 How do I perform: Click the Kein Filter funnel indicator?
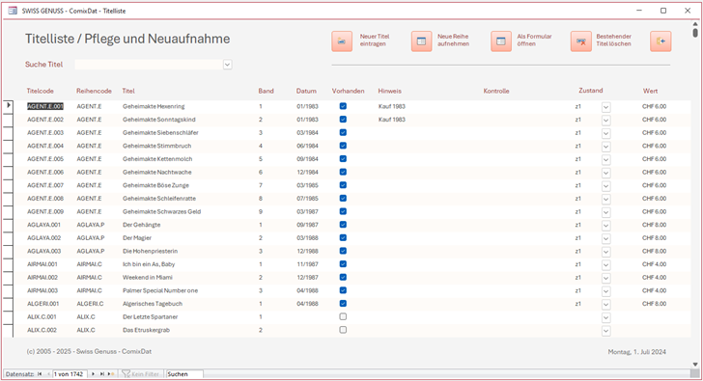tap(140, 374)
